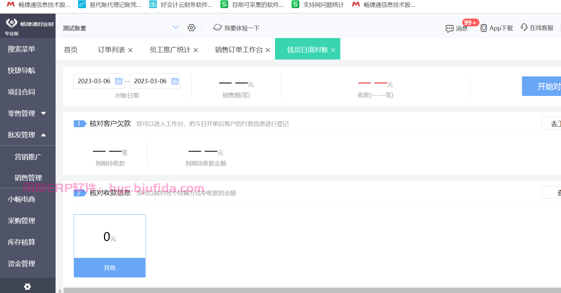This screenshot has width=561, height=293.
Task: Click the 0元 amount in 其他 card
Action: click(110, 237)
